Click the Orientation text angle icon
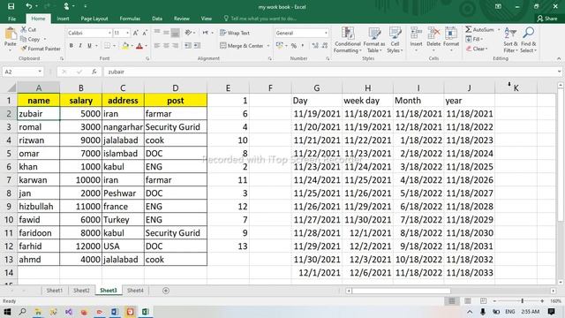The height and width of the screenshot is (318, 565). (x=188, y=33)
